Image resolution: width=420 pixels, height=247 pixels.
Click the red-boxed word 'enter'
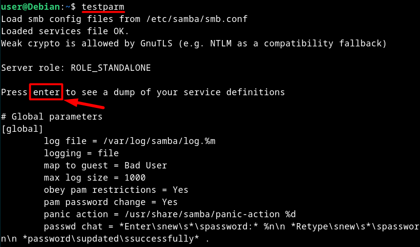(x=47, y=92)
